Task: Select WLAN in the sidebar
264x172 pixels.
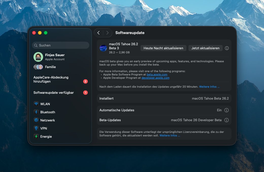Action: tap(61, 104)
